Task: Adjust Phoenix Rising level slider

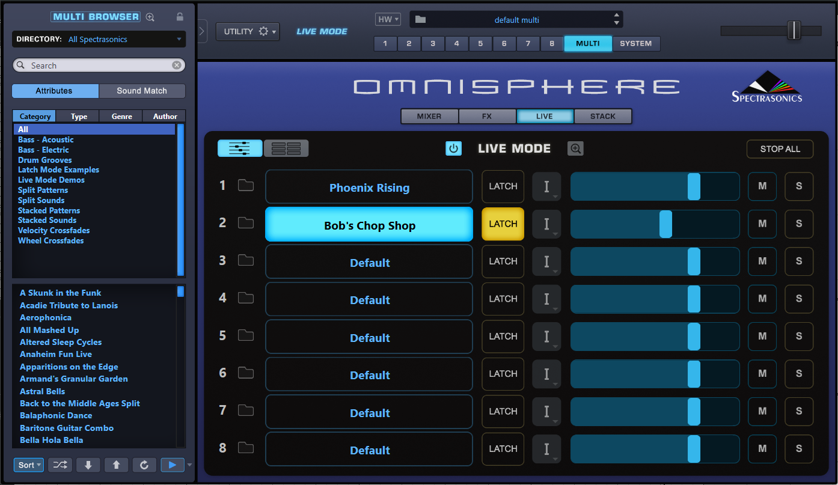Action: (694, 186)
